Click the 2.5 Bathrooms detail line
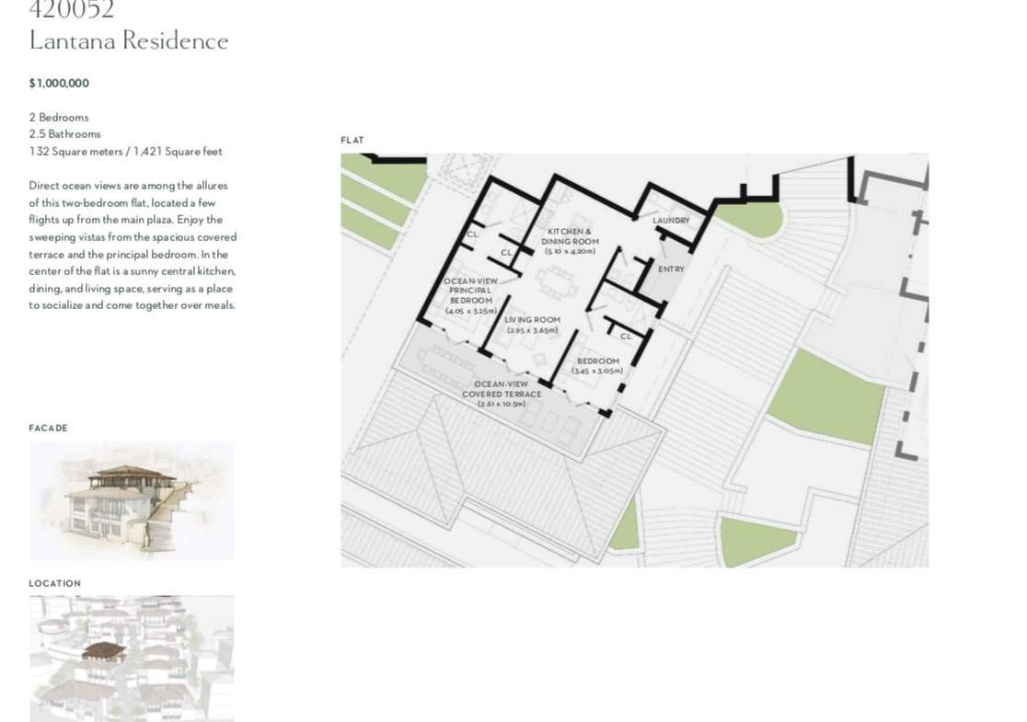 (x=64, y=134)
